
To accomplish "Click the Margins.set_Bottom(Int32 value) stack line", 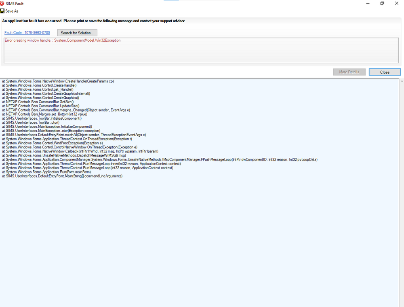I will [44, 114].
